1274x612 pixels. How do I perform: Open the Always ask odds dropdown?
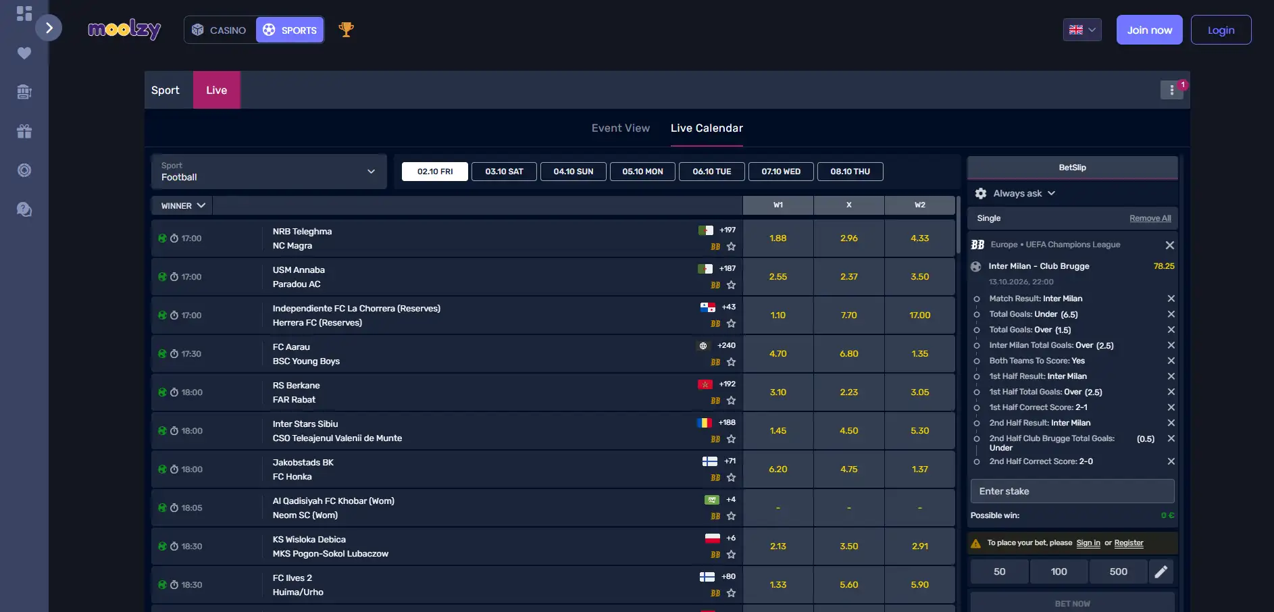pos(1023,193)
